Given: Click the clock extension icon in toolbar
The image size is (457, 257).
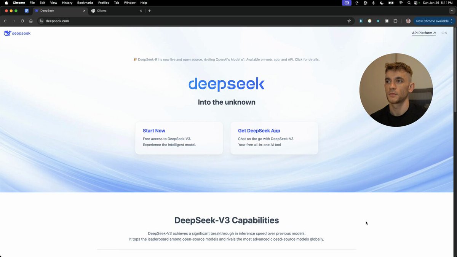Looking at the screenshot, I should point(369,21).
